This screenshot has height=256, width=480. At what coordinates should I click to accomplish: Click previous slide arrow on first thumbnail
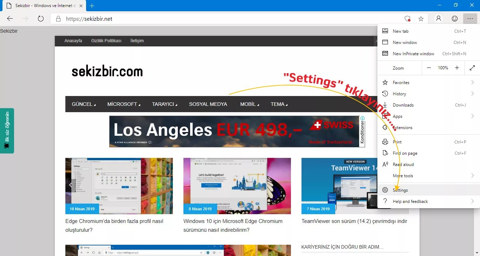[x=71, y=185]
